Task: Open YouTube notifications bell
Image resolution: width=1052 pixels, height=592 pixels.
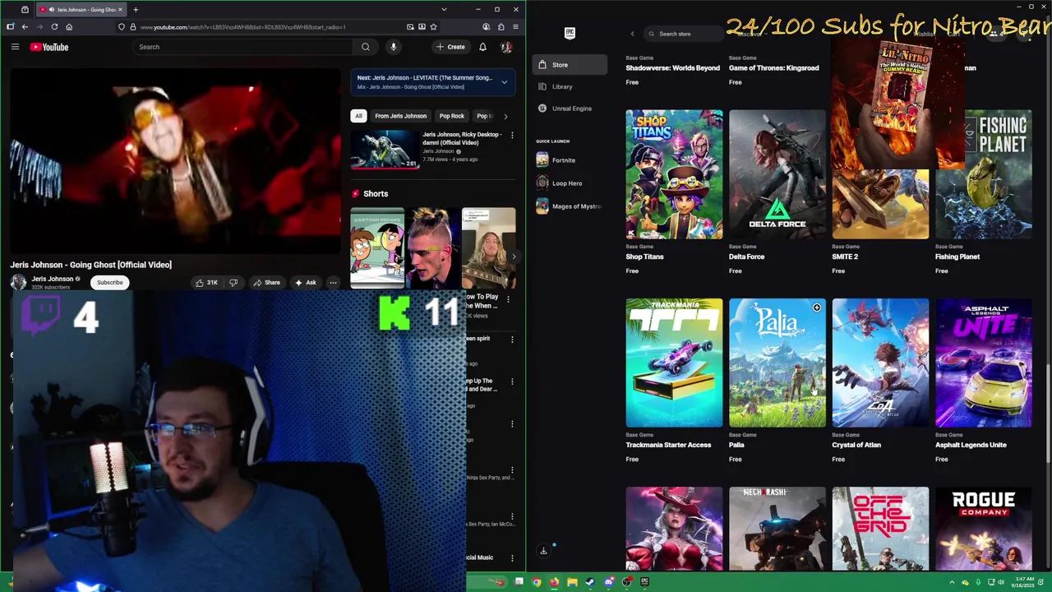Action: coord(482,47)
